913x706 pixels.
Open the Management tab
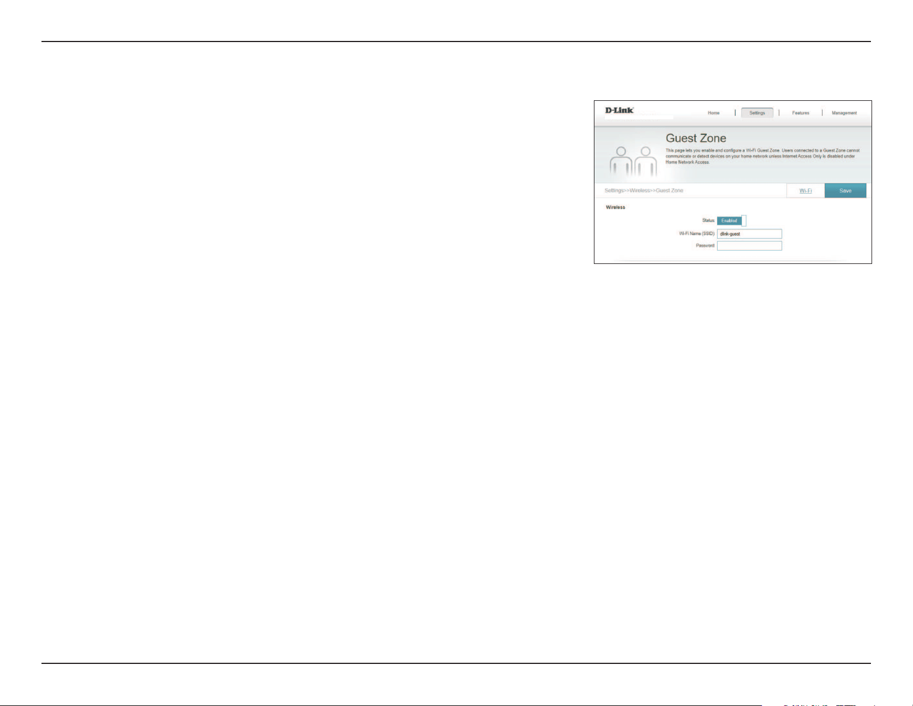844,113
